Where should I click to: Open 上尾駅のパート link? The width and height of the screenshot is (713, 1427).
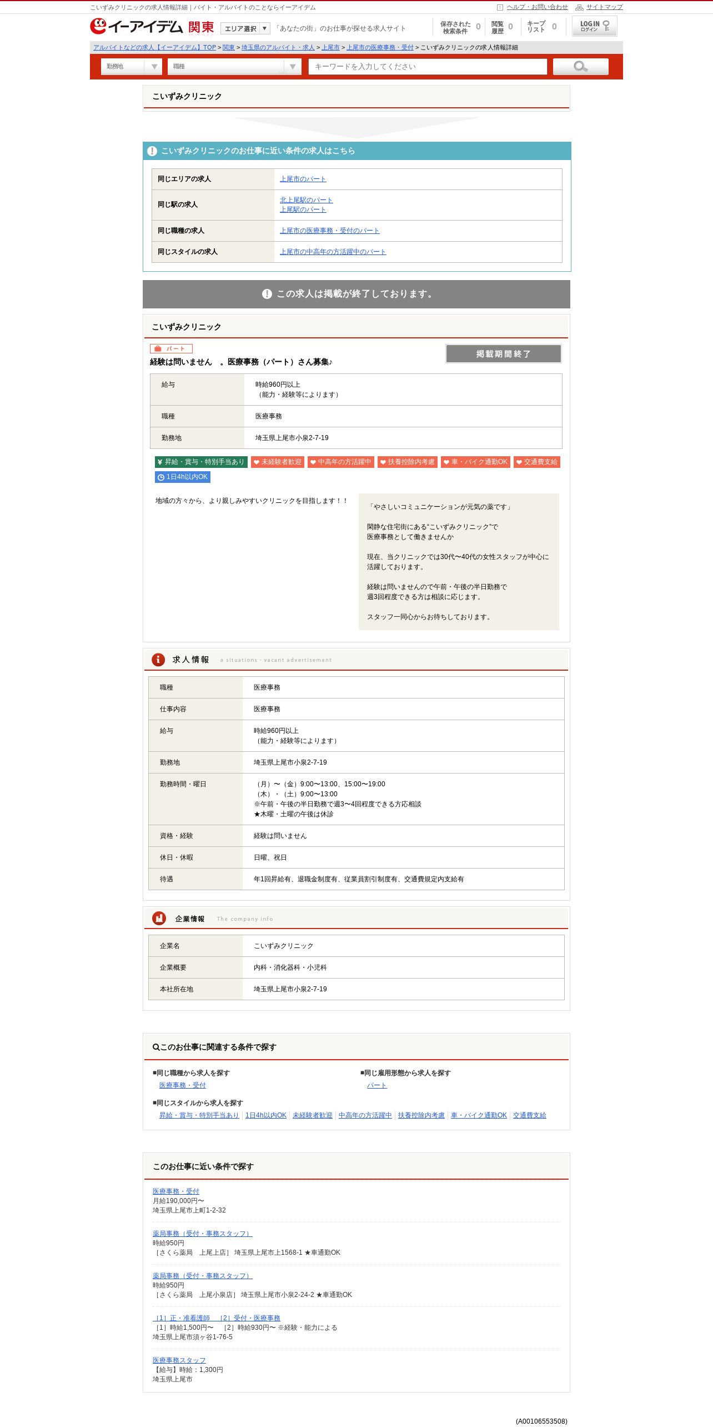[x=303, y=209]
